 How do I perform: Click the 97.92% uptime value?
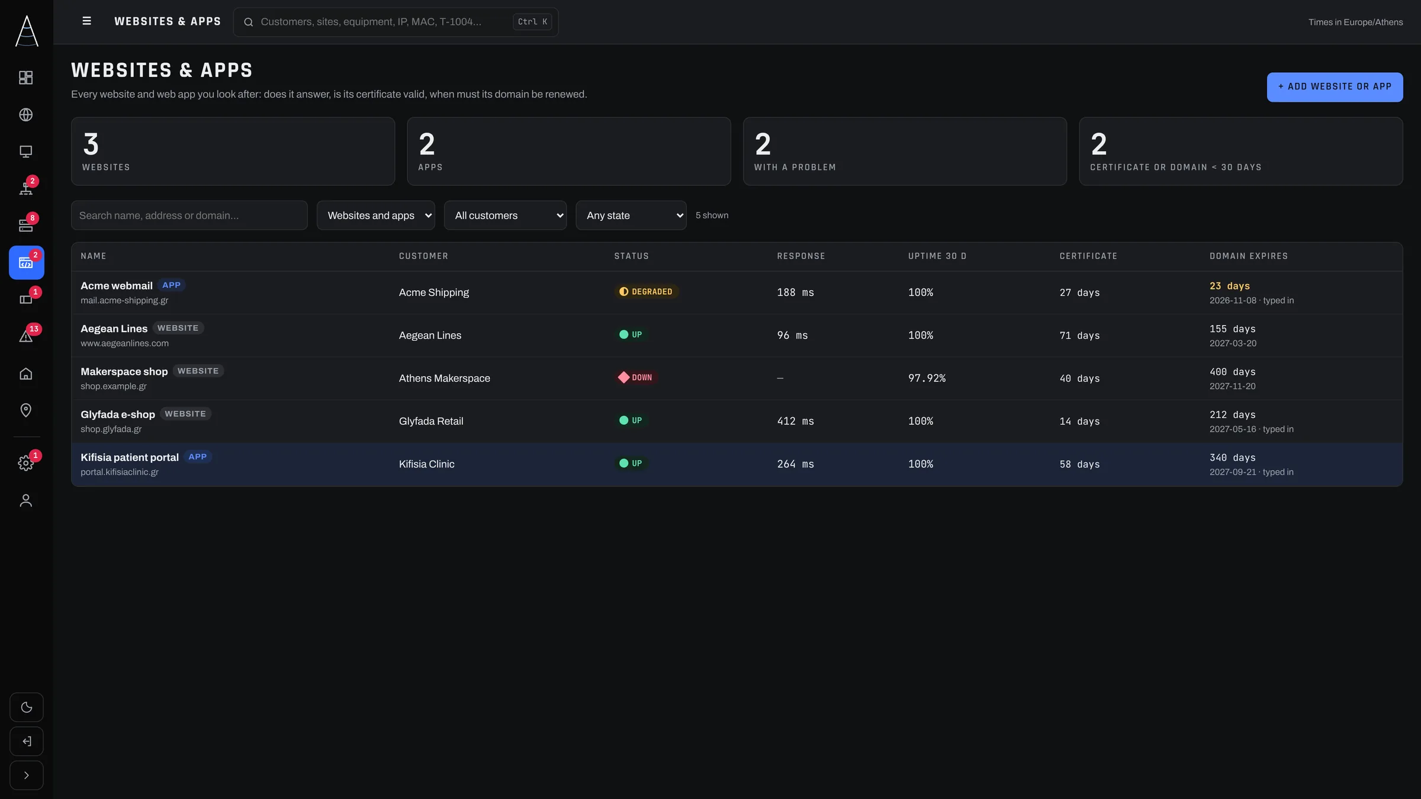point(927,378)
